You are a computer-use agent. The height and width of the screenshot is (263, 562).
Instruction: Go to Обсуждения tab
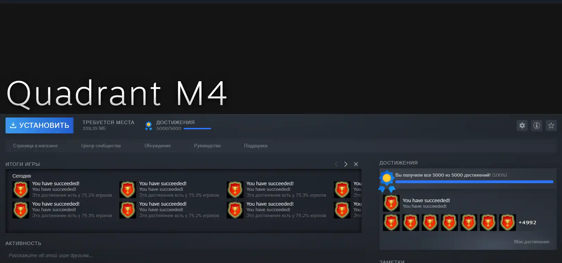point(157,146)
